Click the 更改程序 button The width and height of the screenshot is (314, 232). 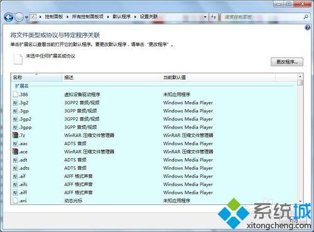(x=287, y=62)
